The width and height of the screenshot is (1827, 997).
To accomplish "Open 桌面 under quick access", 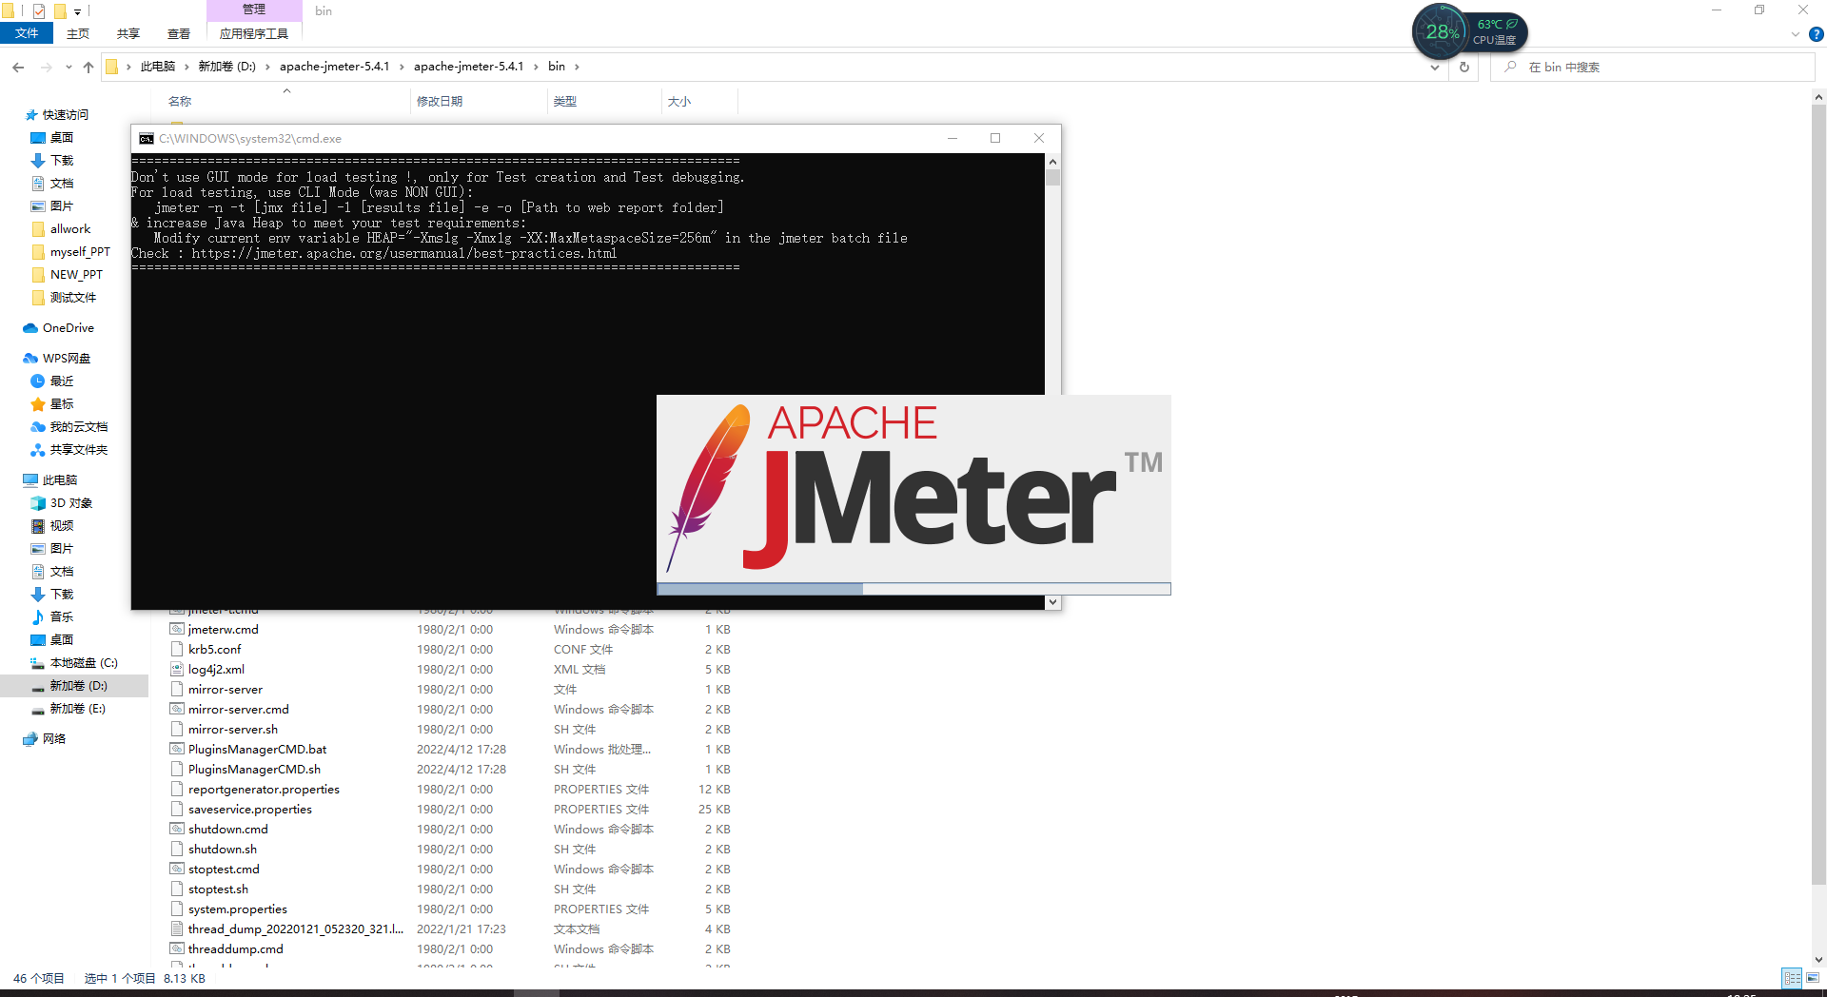I will tap(62, 138).
